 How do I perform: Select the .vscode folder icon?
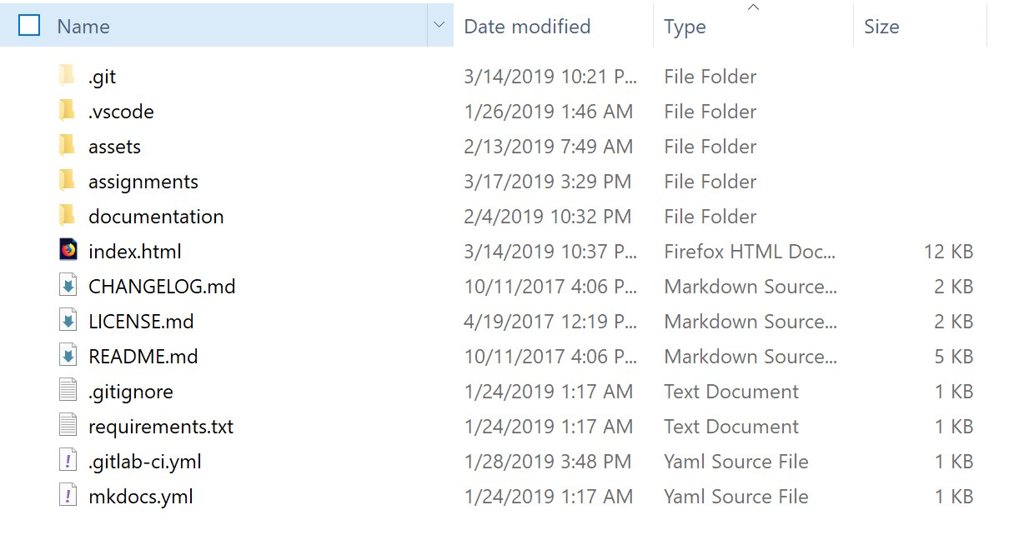[68, 111]
